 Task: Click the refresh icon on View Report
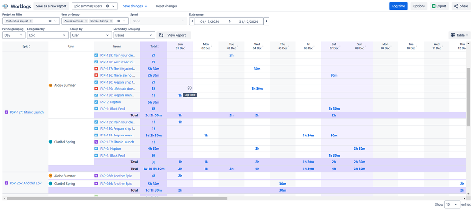[162, 35]
